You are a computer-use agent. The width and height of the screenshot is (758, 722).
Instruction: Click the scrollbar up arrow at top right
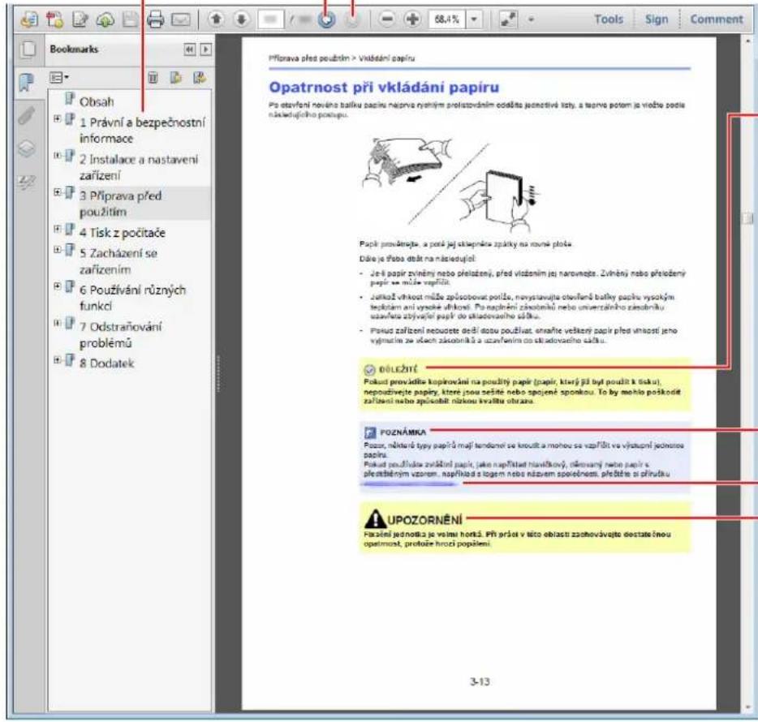pos(748,41)
